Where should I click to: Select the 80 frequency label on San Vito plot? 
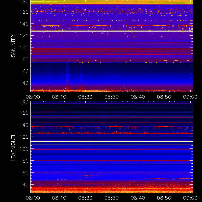[26, 59]
